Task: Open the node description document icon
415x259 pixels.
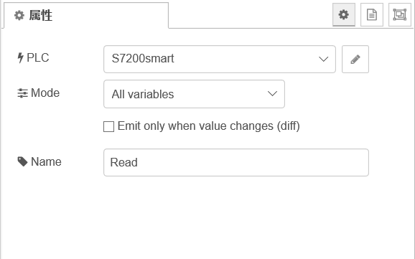Action: pos(372,15)
